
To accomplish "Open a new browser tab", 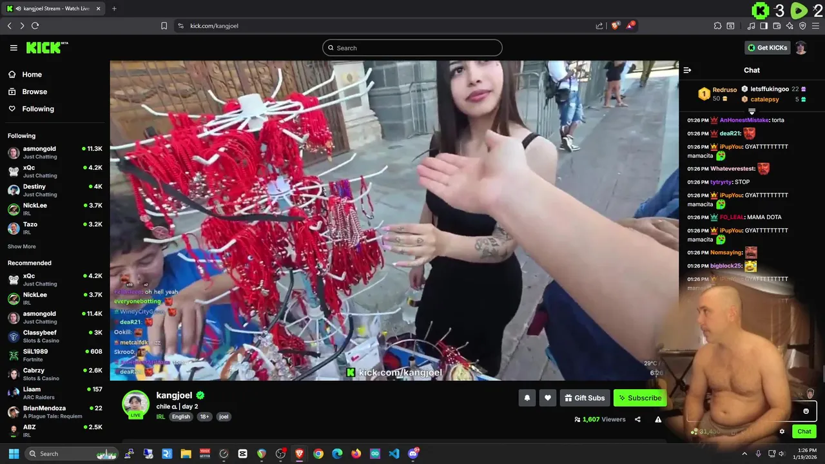I will coord(114,8).
